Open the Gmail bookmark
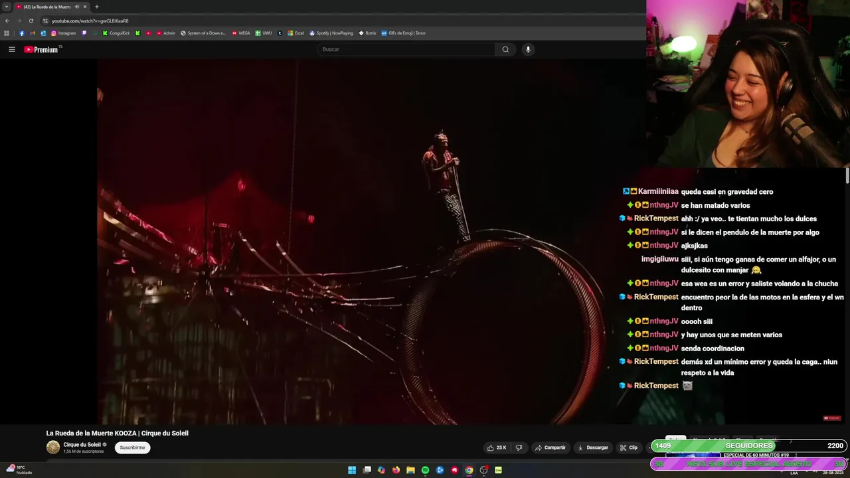850x478 pixels. [x=33, y=33]
